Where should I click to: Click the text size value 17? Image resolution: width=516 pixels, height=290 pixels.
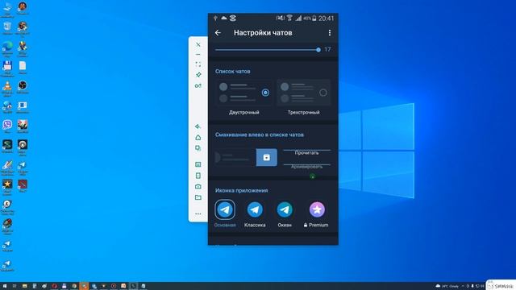[x=327, y=50]
